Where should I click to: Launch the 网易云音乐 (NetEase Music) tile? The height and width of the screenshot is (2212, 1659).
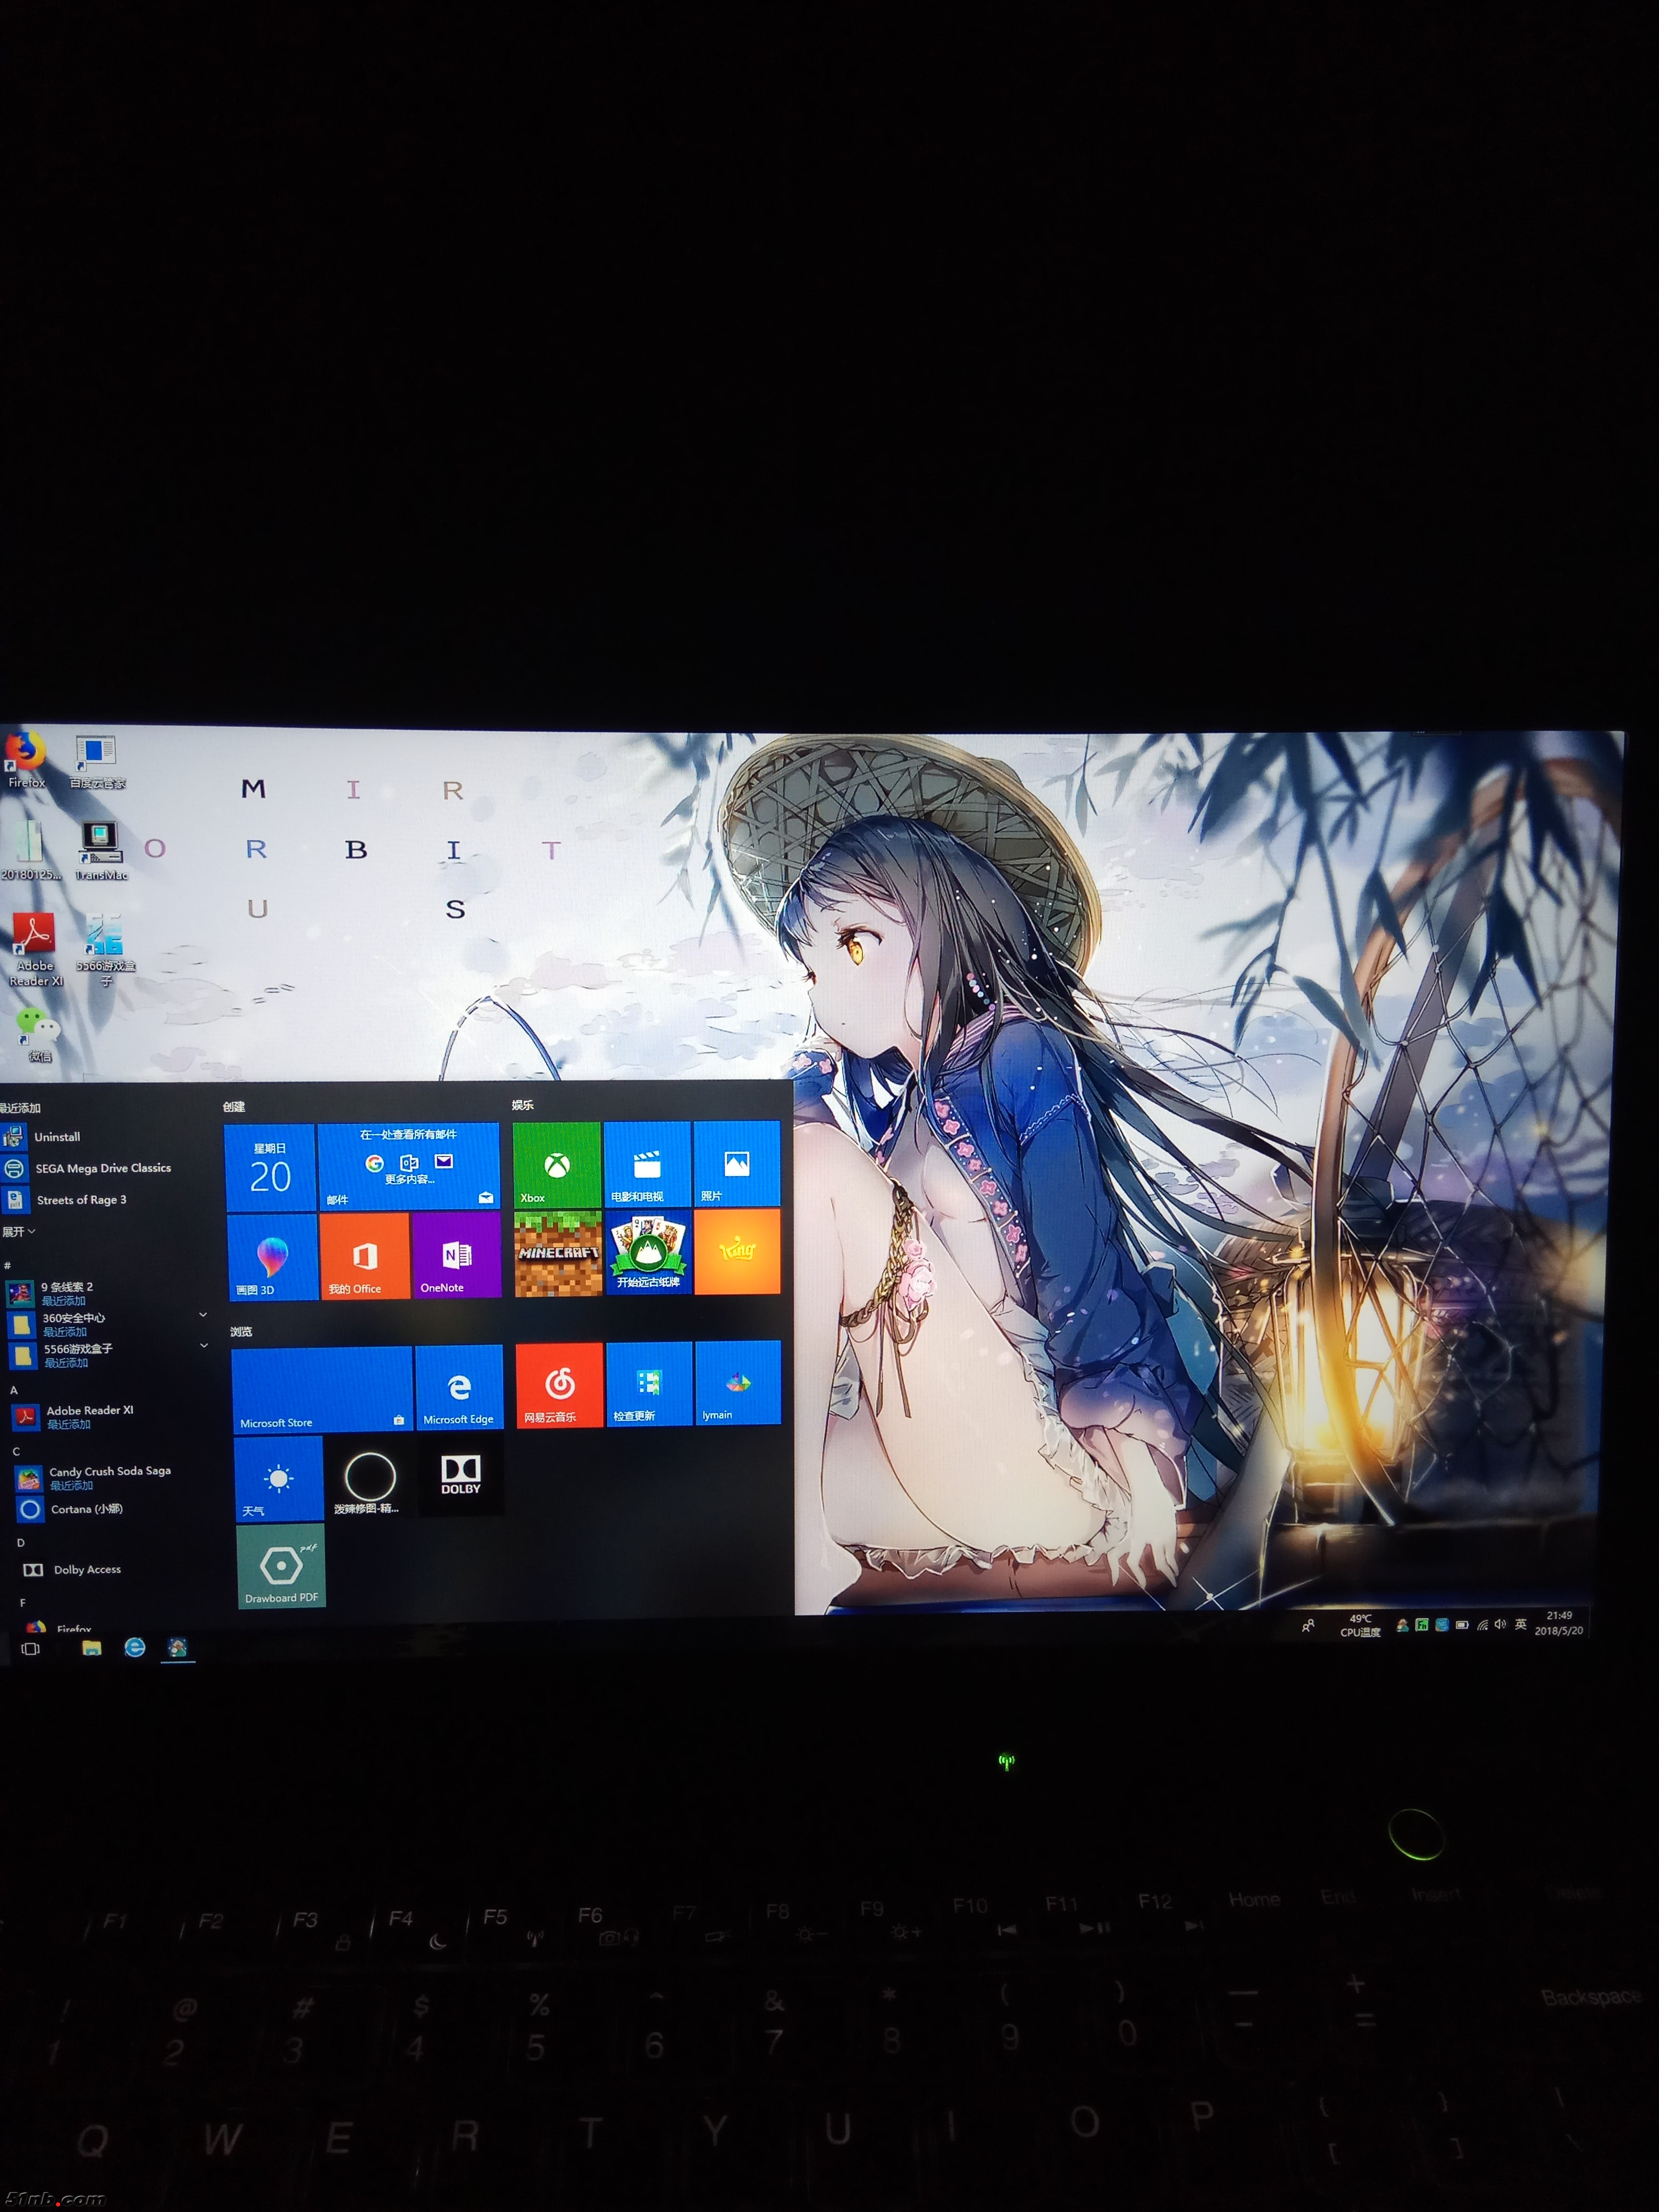559,1385
